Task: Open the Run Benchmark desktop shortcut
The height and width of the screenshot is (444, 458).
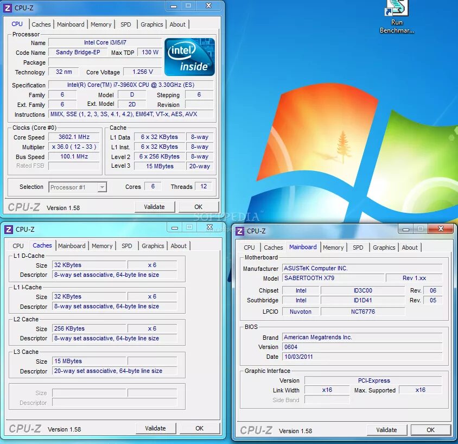Action: click(397, 17)
